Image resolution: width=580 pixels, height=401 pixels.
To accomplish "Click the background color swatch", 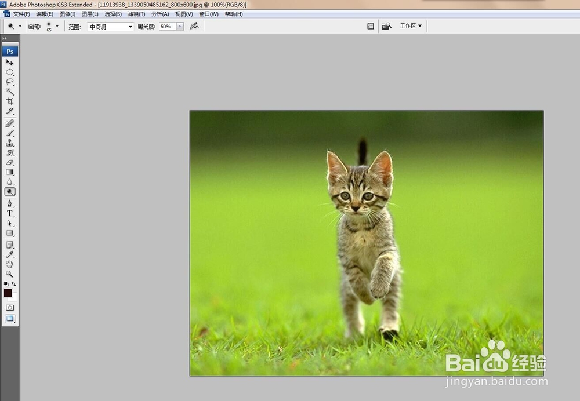I will click(14, 298).
